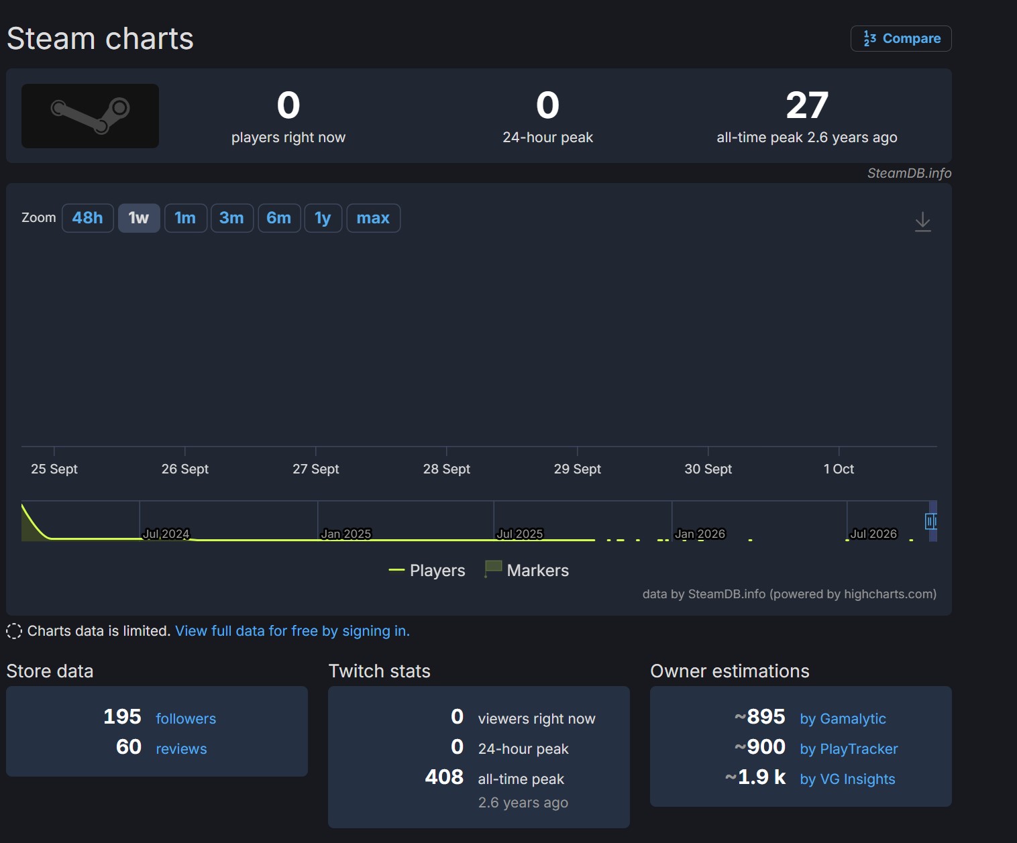Screen dimensions: 1017x843
Task: Open the followers link
Action: (186, 719)
